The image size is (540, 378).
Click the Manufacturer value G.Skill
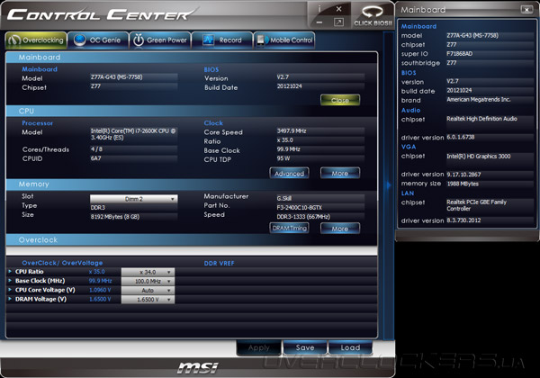[320, 198]
